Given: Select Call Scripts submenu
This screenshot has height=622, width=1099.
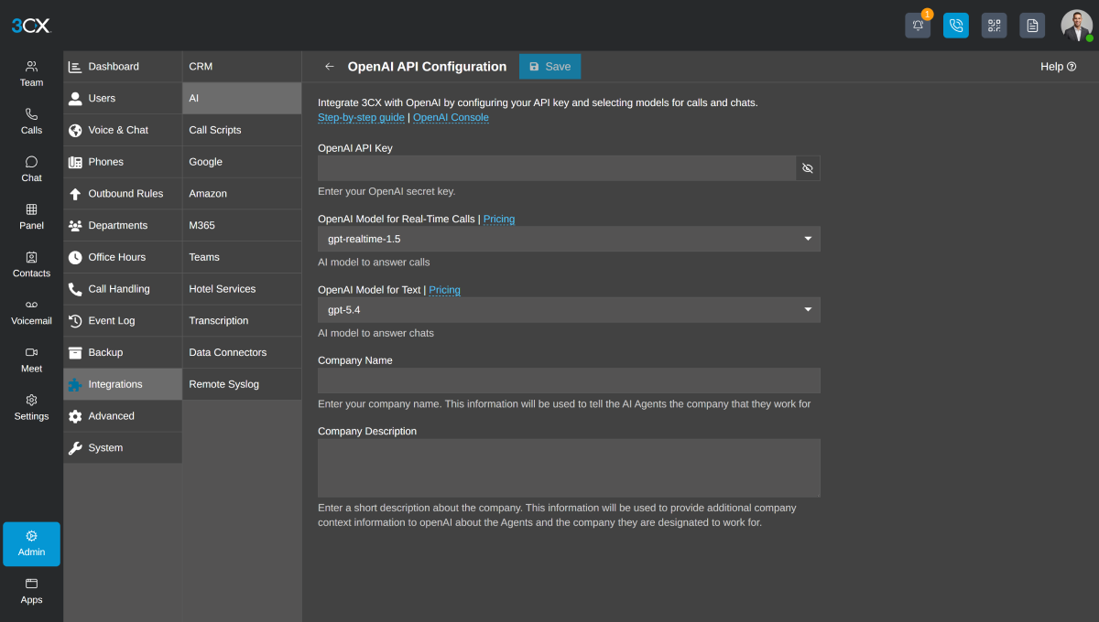Looking at the screenshot, I should 242,130.
